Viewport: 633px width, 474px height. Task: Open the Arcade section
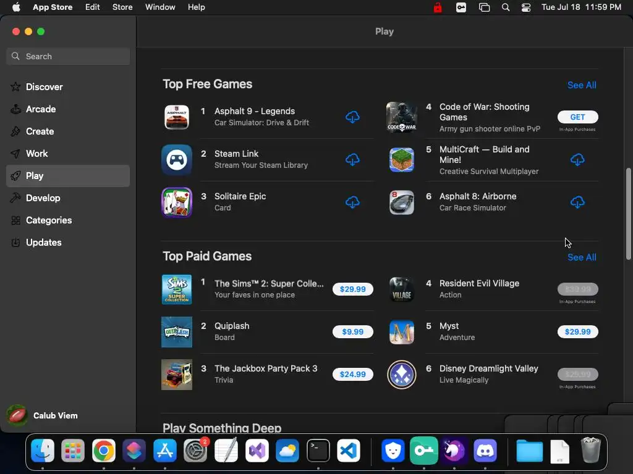pyautogui.click(x=68, y=109)
